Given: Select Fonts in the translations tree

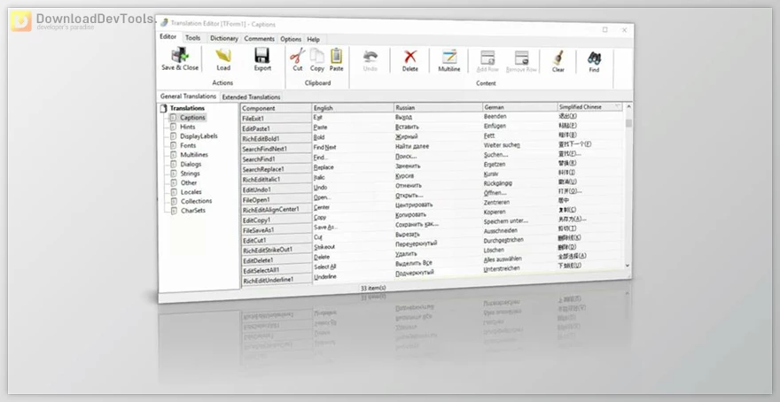Looking at the screenshot, I should [188, 145].
